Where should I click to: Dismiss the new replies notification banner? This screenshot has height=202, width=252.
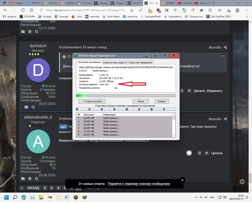click(x=182, y=180)
